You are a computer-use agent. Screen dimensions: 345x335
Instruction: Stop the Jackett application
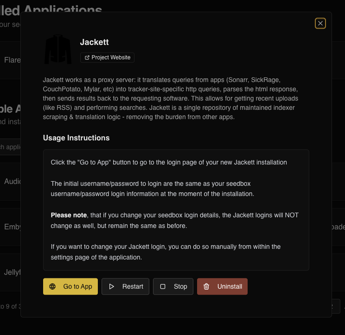173,286
